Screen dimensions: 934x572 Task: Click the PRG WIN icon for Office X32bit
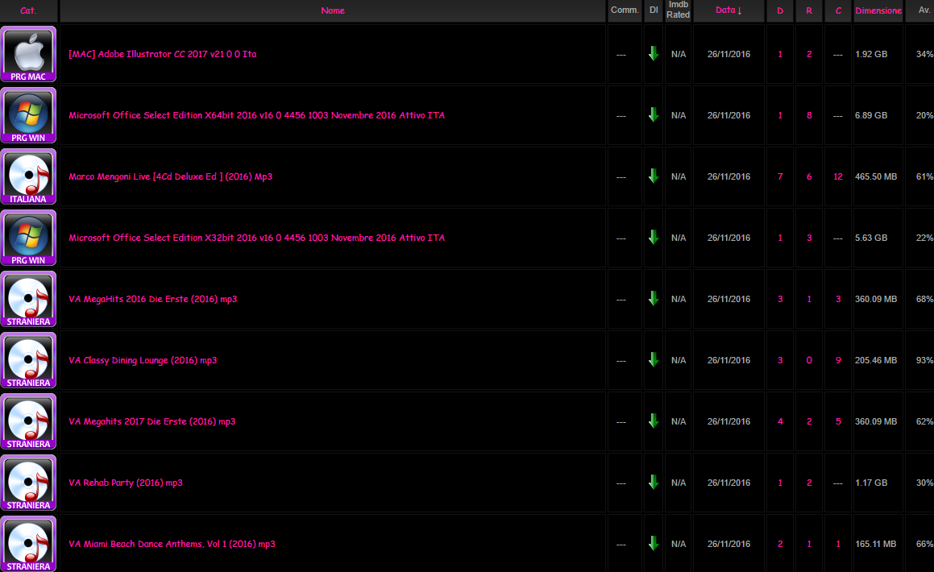(28, 238)
